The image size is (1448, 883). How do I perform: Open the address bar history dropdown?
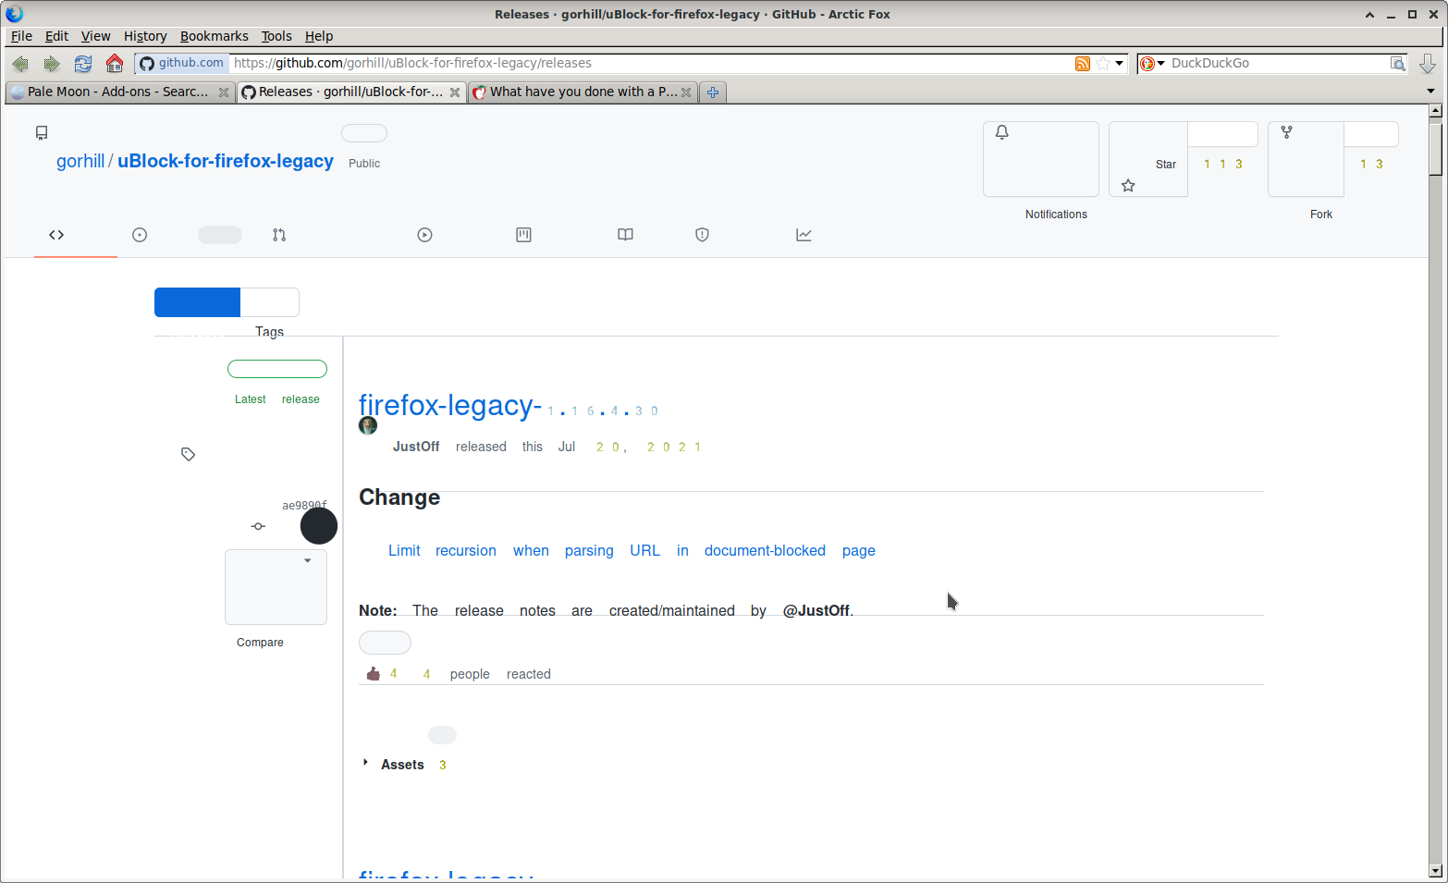click(x=1119, y=64)
